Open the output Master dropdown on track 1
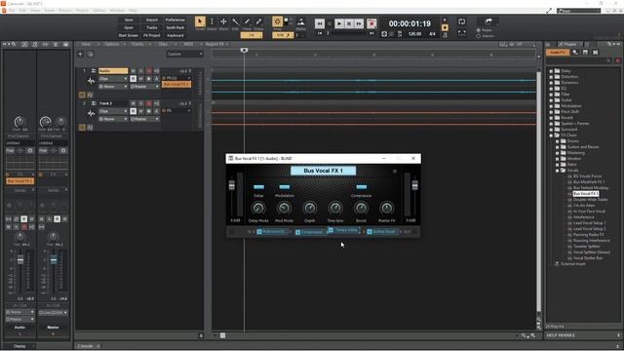This screenshot has height=351, width=624. coord(144,87)
